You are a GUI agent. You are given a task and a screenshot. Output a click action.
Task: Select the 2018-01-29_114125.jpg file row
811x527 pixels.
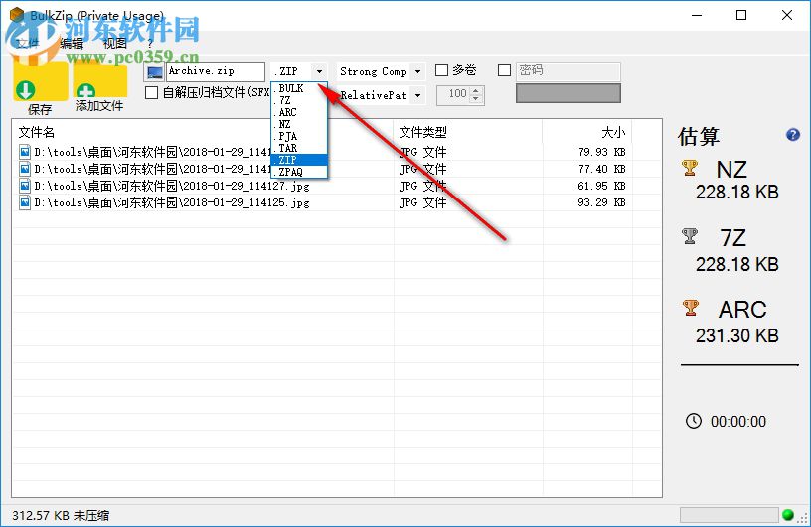[x=336, y=202]
